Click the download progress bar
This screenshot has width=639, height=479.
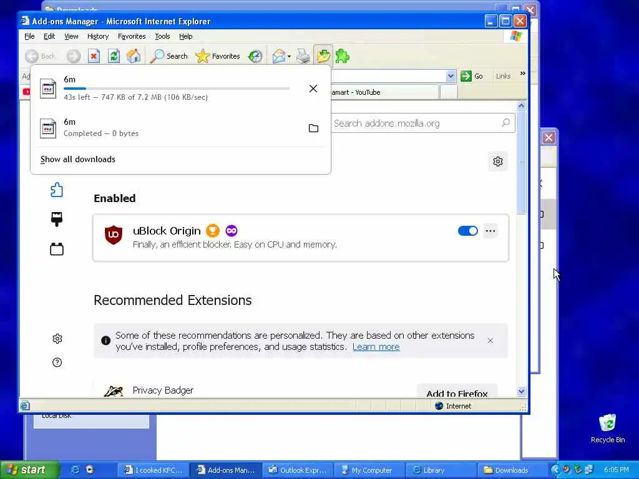(177, 89)
